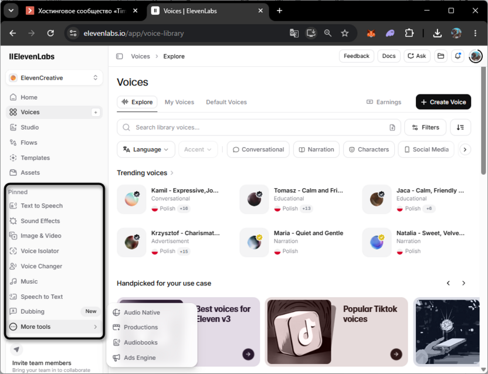Open the Accent dropdown
Screen dimensions: 488x374
198,149
